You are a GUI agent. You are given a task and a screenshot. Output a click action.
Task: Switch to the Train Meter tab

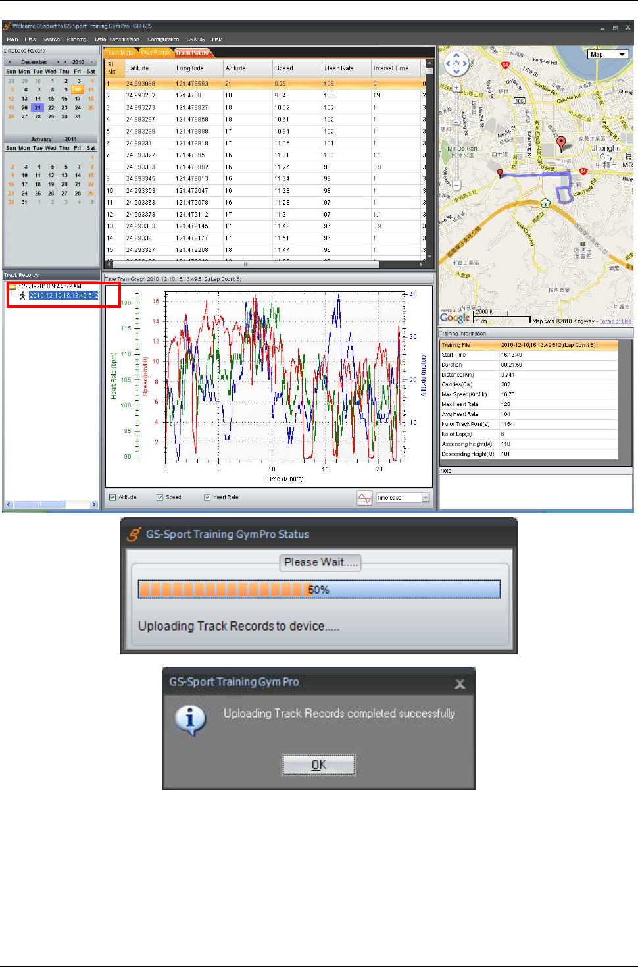(x=121, y=53)
